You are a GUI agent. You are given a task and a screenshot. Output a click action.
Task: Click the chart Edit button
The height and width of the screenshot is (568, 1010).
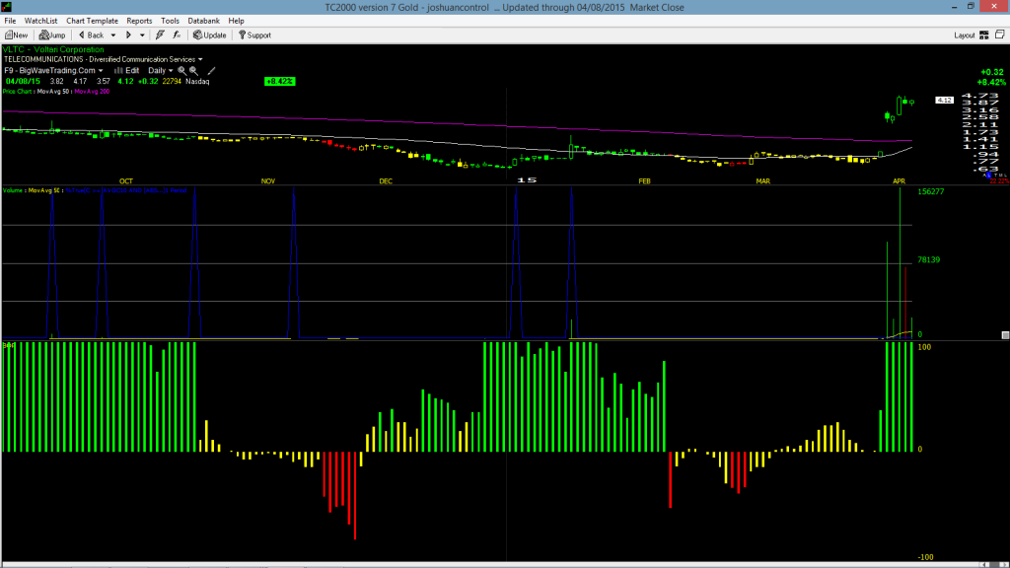pos(127,70)
